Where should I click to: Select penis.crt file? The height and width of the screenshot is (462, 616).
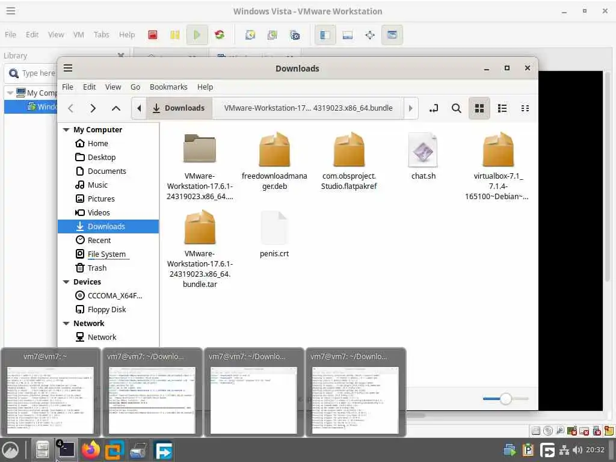point(274,234)
